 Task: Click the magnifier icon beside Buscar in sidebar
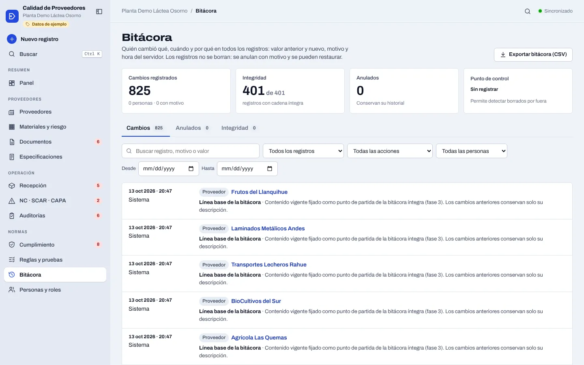coord(12,54)
